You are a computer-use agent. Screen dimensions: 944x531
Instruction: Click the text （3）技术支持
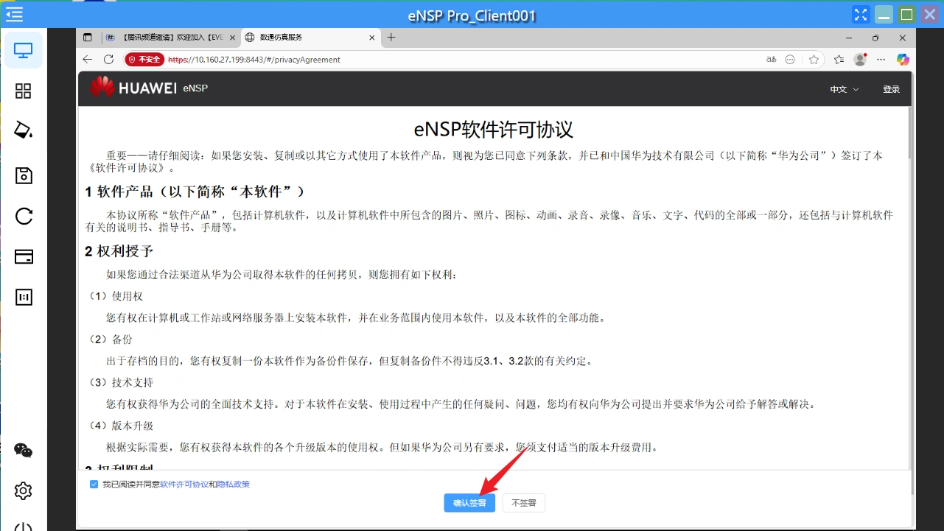point(121,382)
